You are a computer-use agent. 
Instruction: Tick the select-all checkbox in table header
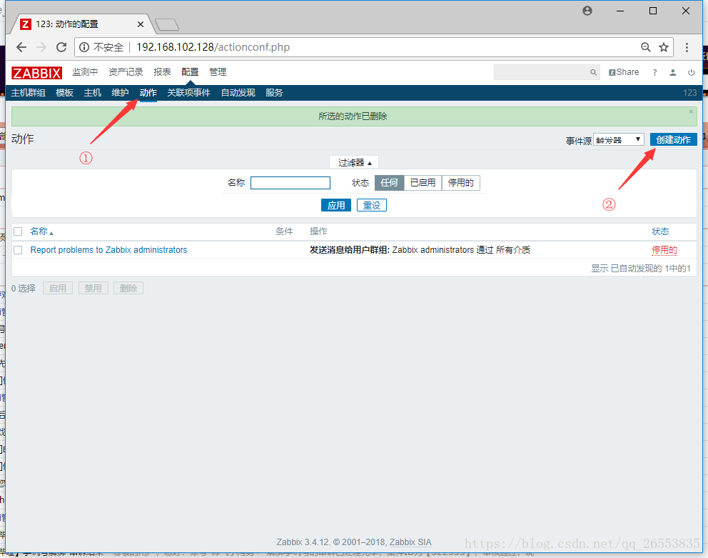[18, 231]
